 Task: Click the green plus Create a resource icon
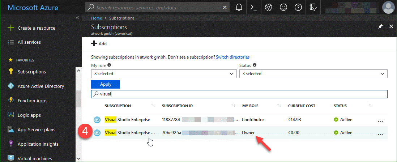(10, 28)
